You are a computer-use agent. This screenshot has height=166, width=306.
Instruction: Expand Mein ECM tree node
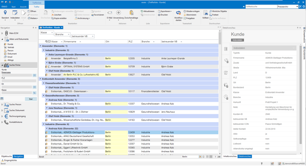2,33
